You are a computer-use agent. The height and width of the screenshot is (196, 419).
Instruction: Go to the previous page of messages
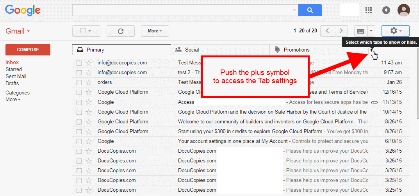[327, 31]
